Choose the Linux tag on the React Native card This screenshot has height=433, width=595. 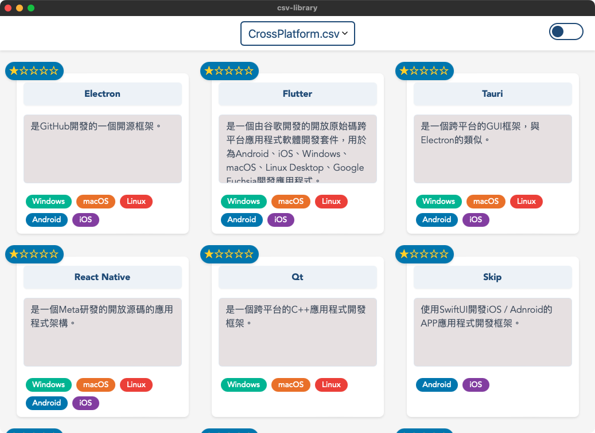tap(136, 385)
